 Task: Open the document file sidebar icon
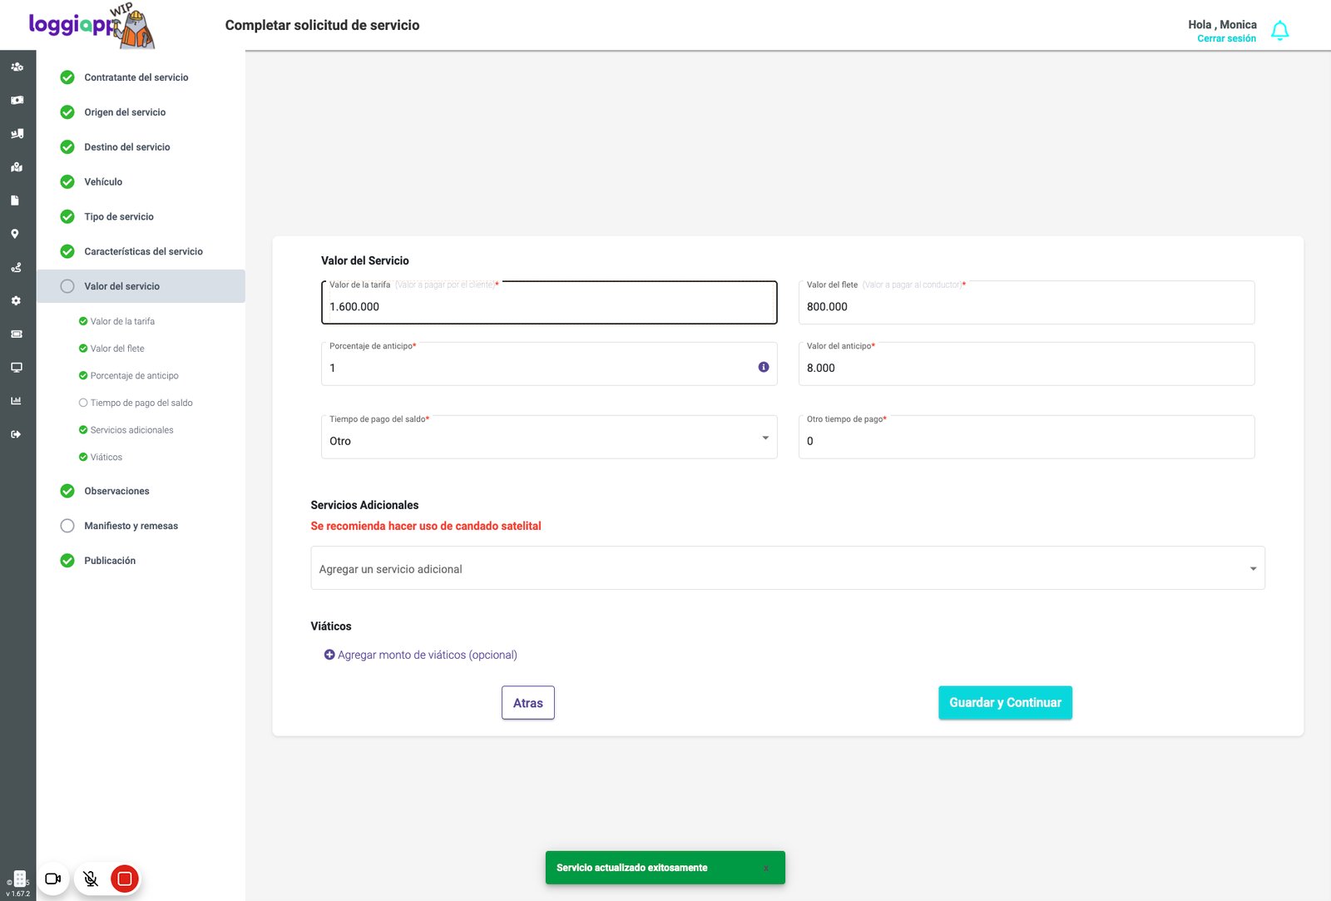click(15, 200)
